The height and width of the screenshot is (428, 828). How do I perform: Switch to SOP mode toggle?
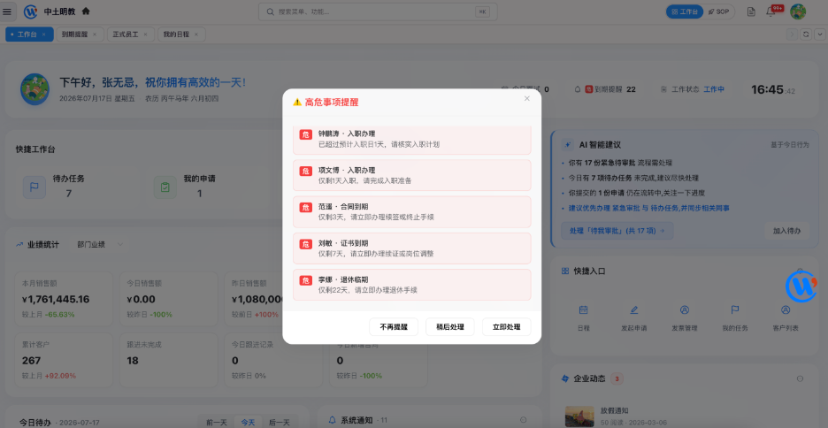point(718,11)
